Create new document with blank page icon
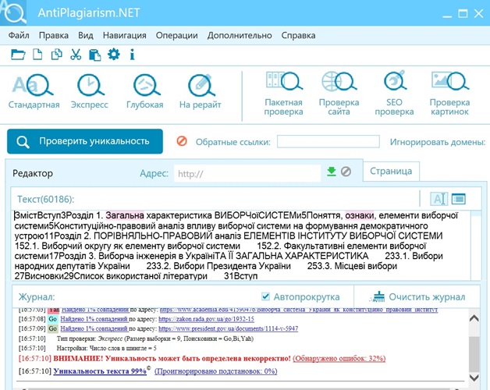The height and width of the screenshot is (390, 490). pyautogui.click(x=37, y=55)
